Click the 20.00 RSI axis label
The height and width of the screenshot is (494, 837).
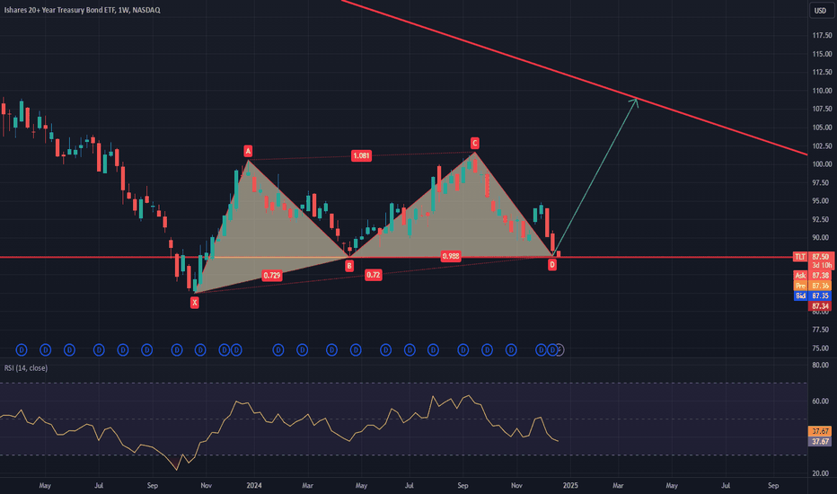click(x=821, y=473)
